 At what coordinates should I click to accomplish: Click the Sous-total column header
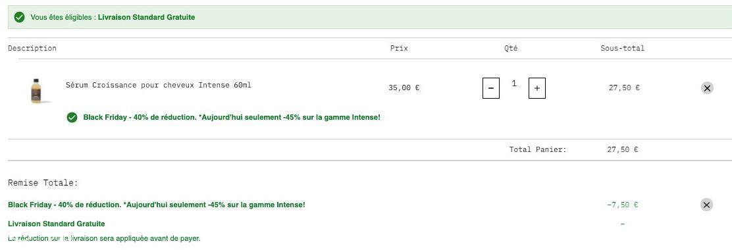point(622,48)
